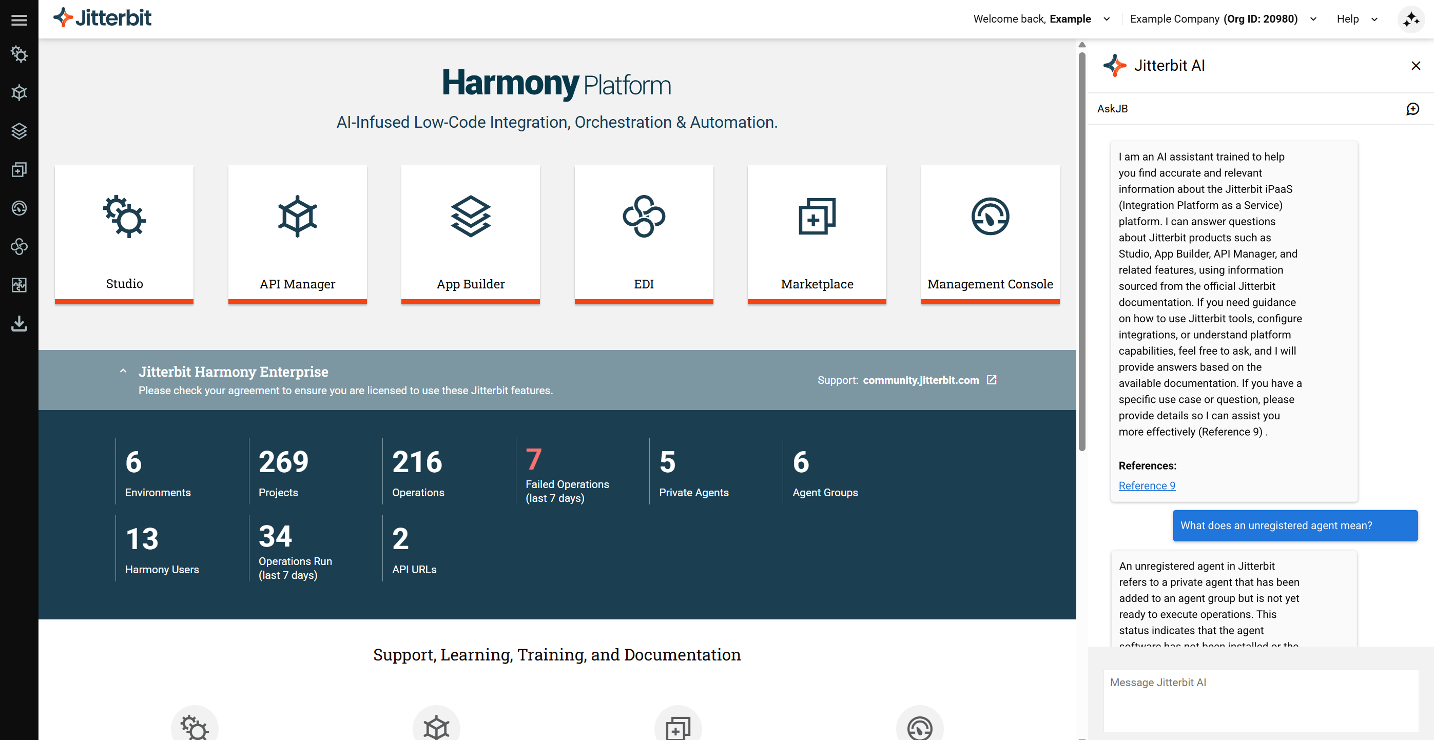Collapse the Jitterbit Harmony Enterprise section

(123, 372)
